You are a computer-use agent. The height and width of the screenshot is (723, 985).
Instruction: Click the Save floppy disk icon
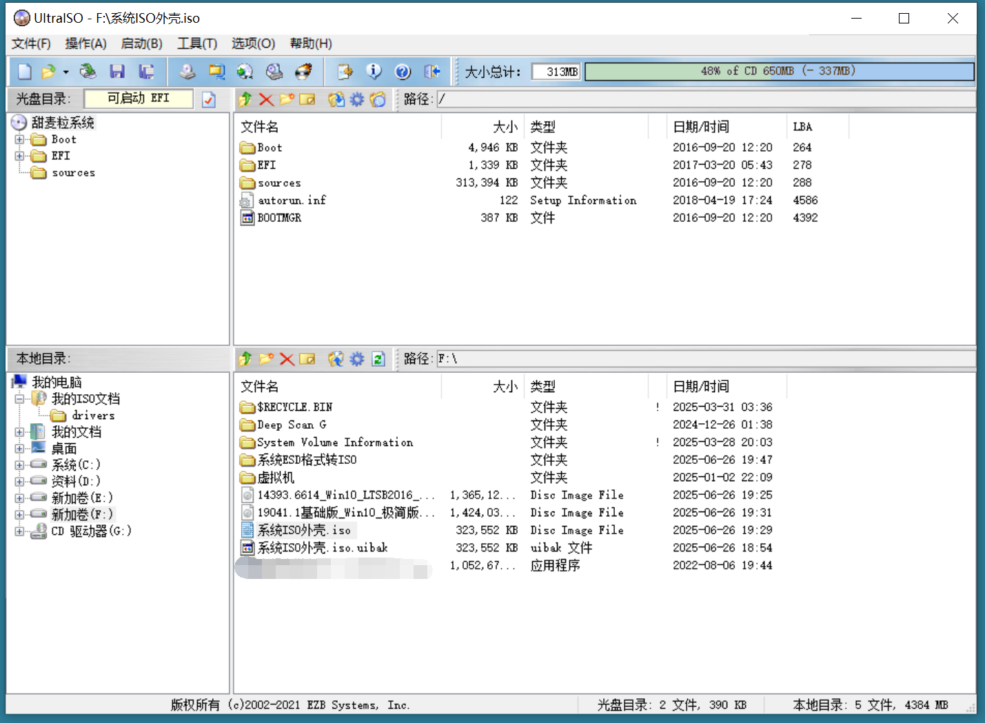[x=117, y=72]
